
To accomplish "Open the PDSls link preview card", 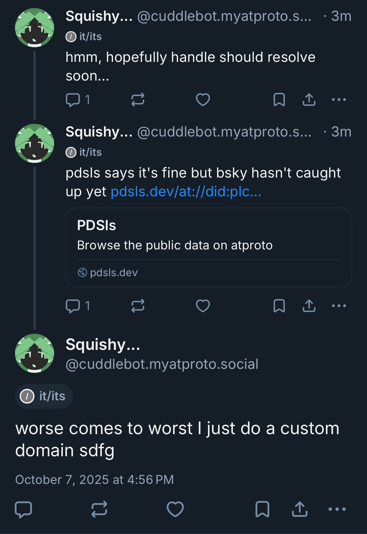I will point(208,247).
